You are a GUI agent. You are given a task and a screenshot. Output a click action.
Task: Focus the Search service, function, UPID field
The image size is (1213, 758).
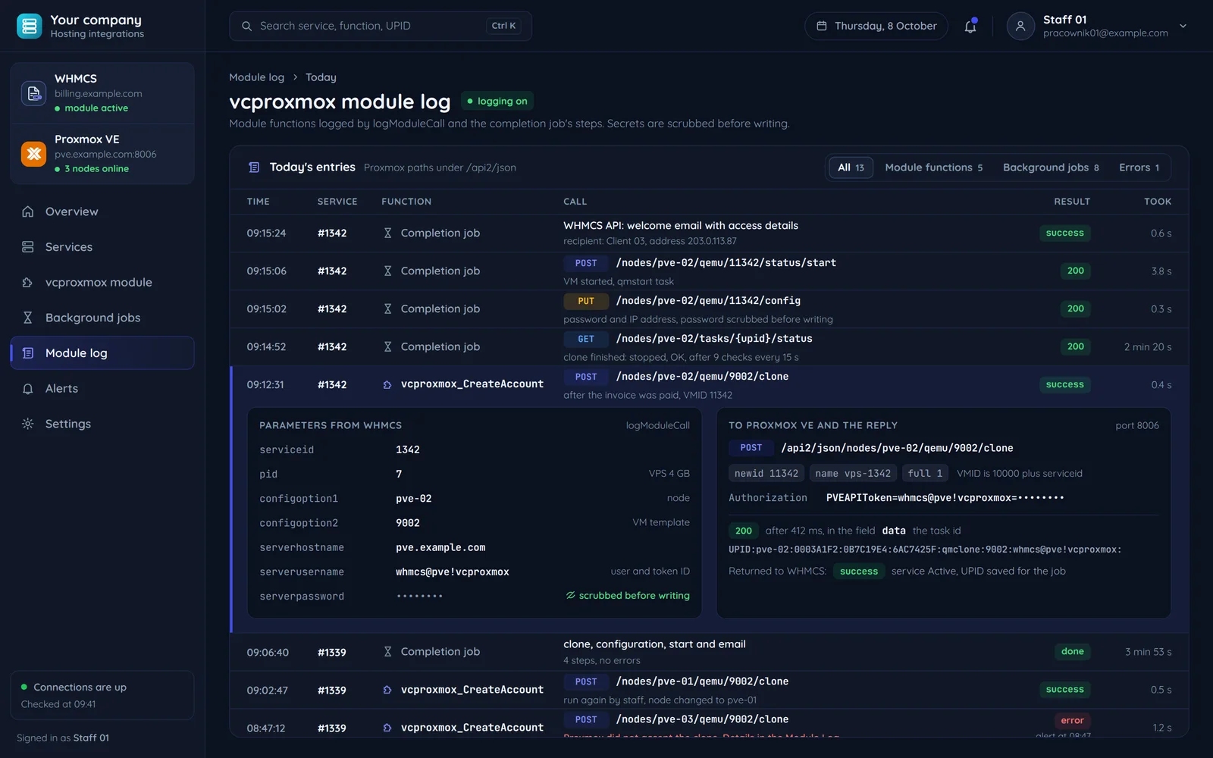click(381, 26)
